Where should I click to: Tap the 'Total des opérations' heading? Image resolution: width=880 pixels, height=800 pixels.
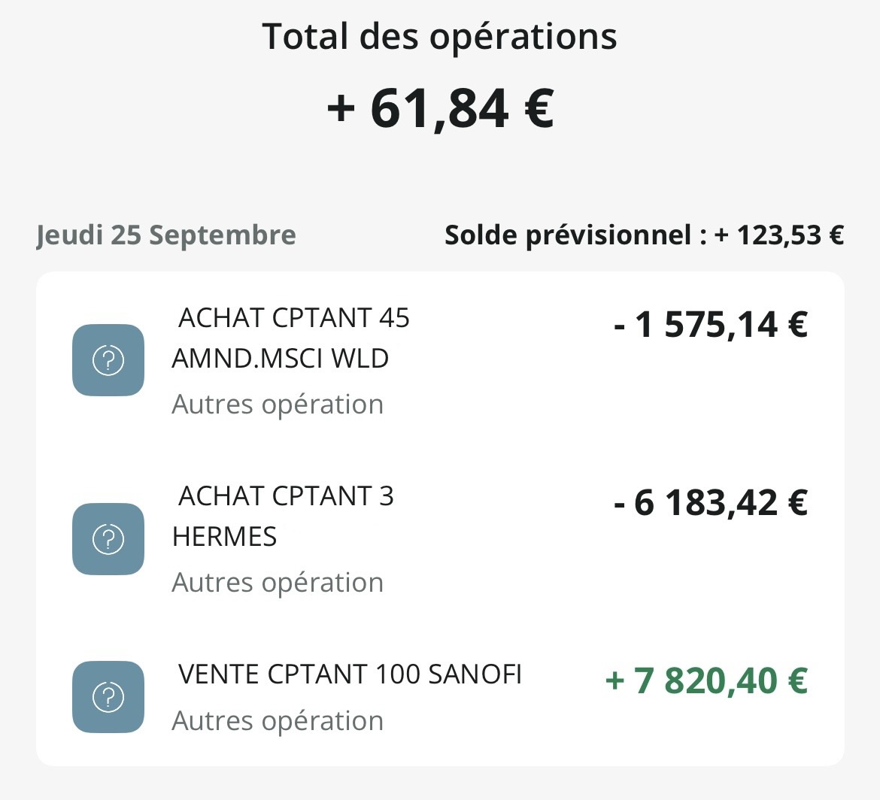440,36
